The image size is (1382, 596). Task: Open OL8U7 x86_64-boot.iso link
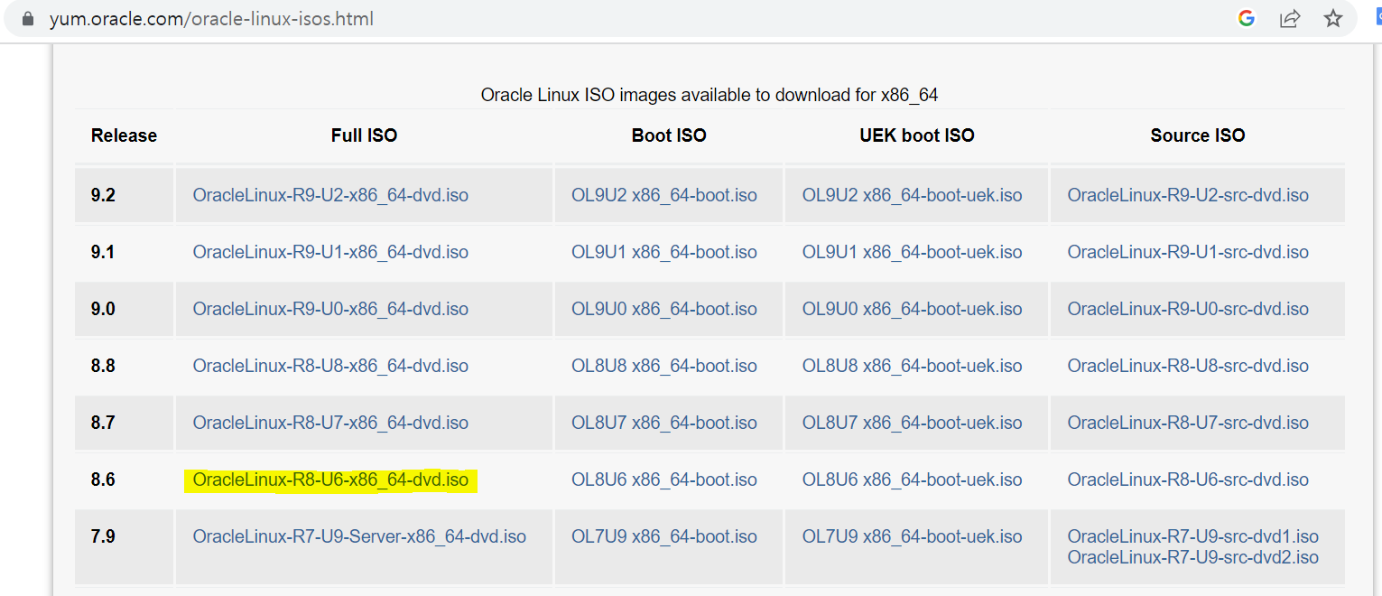coord(664,423)
